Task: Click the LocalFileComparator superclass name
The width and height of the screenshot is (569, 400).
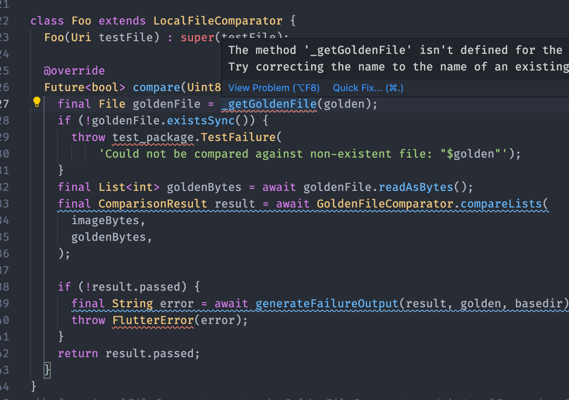Action: [x=218, y=21]
